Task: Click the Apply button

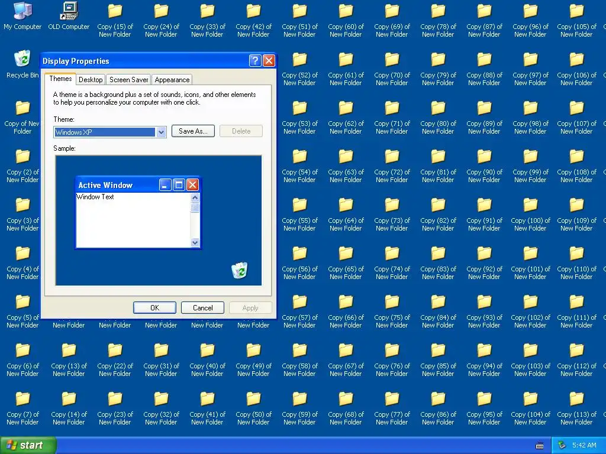Action: point(250,307)
